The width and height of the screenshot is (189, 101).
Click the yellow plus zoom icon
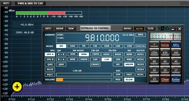coord(17,87)
